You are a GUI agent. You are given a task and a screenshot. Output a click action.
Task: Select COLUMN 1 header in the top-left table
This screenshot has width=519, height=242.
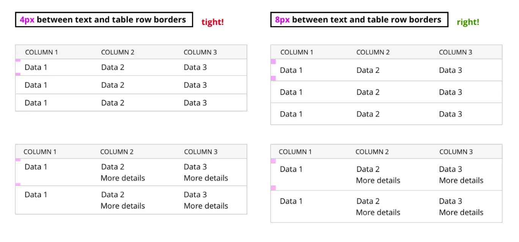(41, 52)
